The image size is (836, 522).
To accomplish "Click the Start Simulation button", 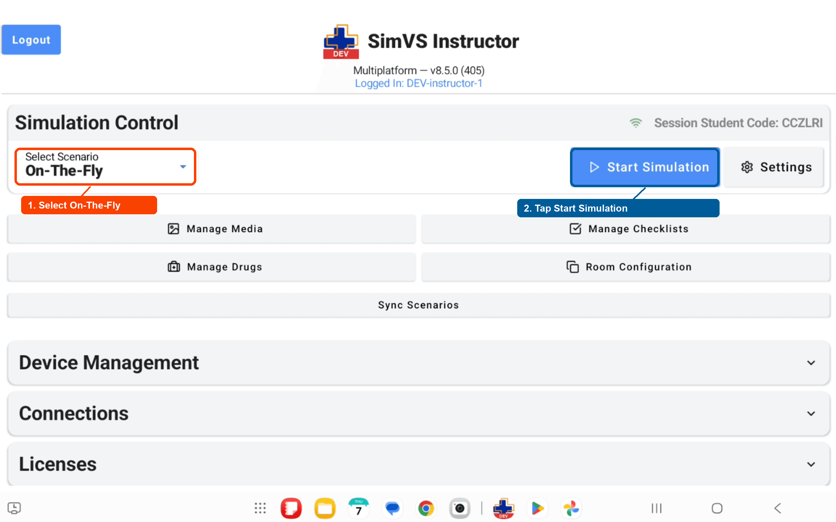I will tap(644, 167).
